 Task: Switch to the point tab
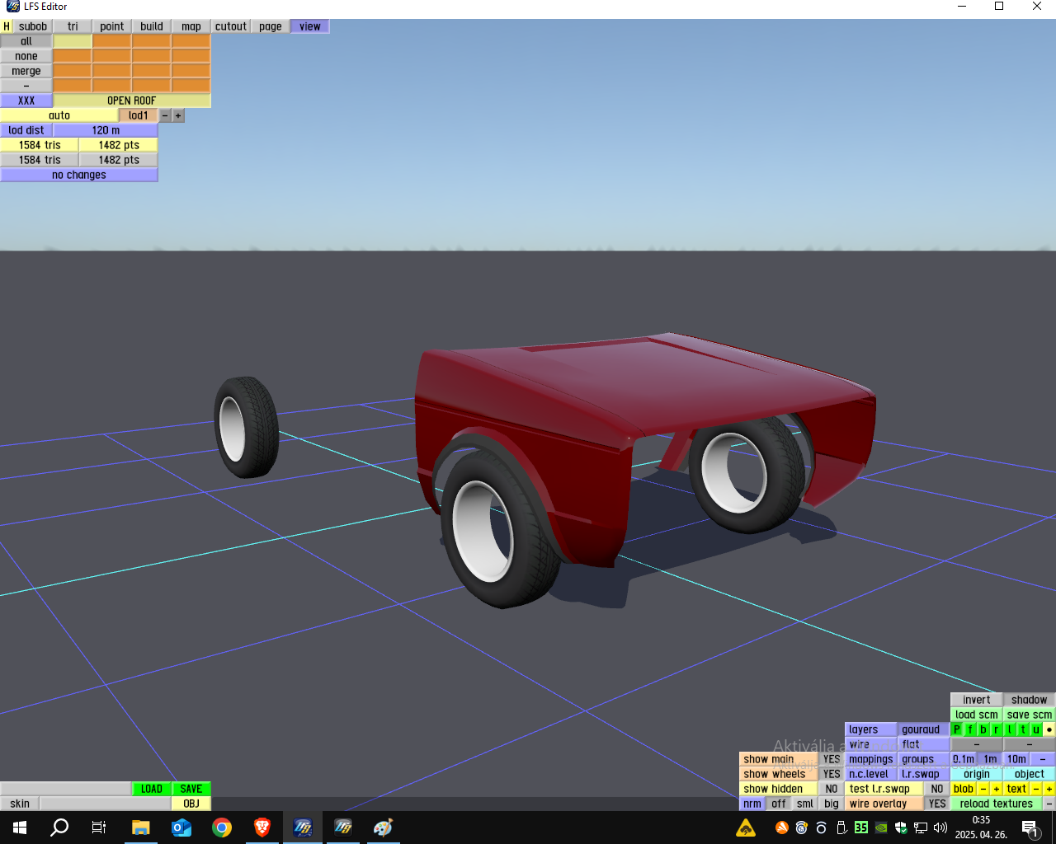click(x=112, y=26)
